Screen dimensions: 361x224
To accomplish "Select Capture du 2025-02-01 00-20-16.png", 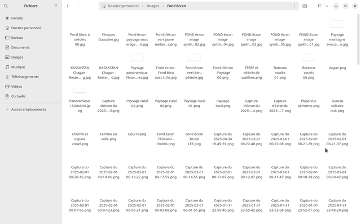I will 80,172.
